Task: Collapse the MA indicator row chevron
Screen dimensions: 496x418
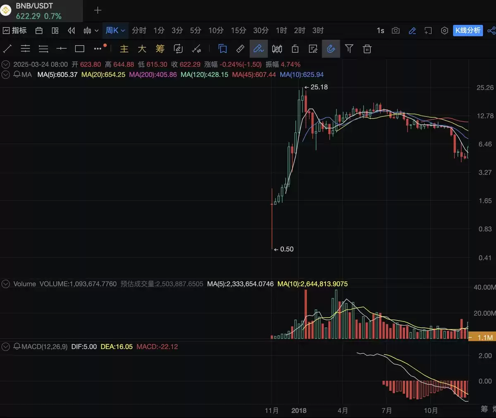Action: (x=6, y=74)
